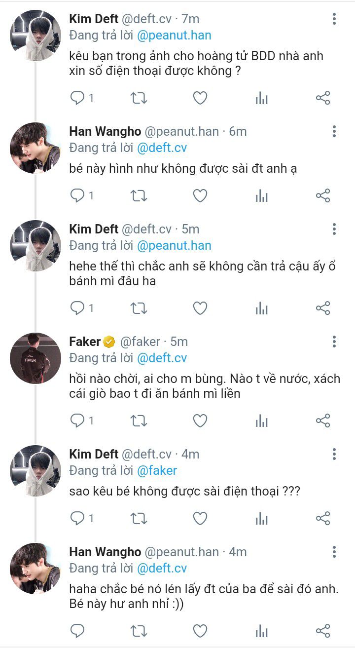Retweet Kim Deft's 4m tweet
This screenshot has width=355, height=650.
click(139, 518)
